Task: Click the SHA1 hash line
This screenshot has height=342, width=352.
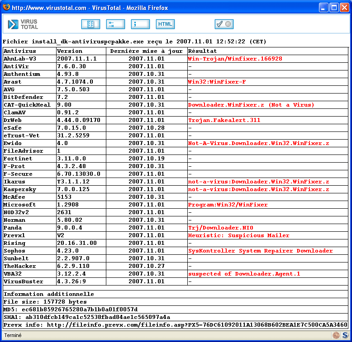Action: click(x=87, y=317)
